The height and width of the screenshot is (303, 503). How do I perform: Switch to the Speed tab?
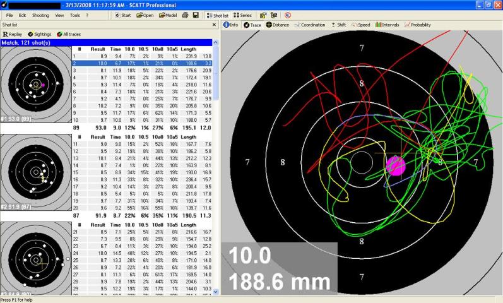tap(360, 25)
